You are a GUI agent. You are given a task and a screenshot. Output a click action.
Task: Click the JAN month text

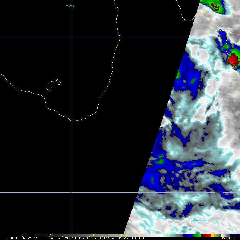coord(66,238)
